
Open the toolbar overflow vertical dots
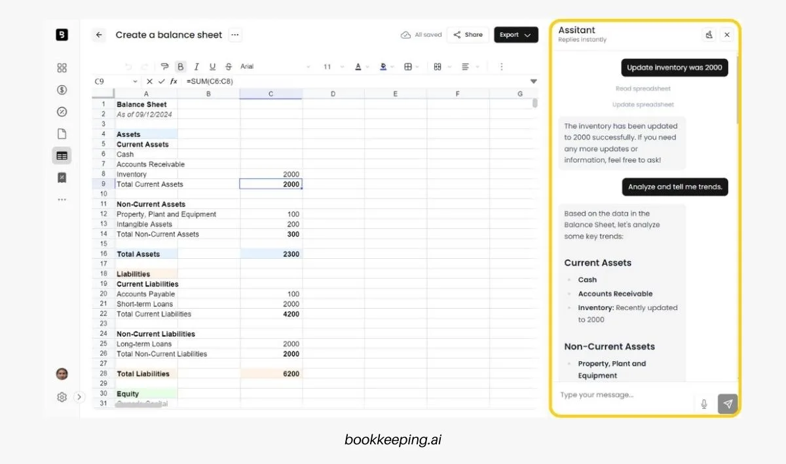click(x=502, y=67)
